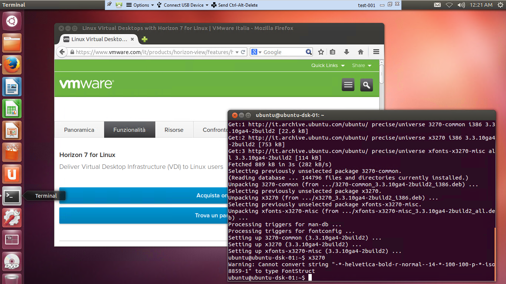Screen dimensions: 506x284
Task: Go back with Firefox back arrow
Action: 62,52
